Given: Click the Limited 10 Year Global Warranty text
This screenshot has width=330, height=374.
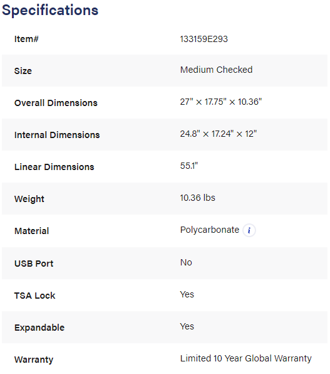Looking at the screenshot, I should pyautogui.click(x=245, y=358).
